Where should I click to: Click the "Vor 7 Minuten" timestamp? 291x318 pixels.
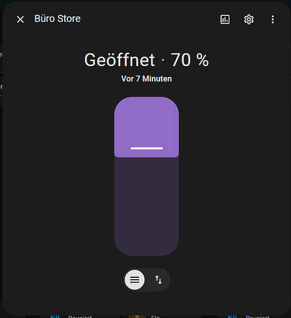pyautogui.click(x=147, y=79)
